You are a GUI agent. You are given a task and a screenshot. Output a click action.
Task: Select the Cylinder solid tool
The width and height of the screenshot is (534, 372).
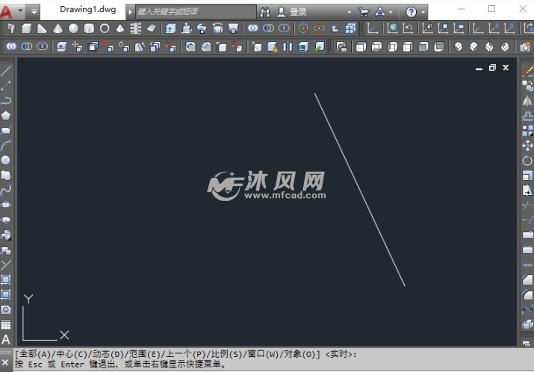[x=89, y=28]
